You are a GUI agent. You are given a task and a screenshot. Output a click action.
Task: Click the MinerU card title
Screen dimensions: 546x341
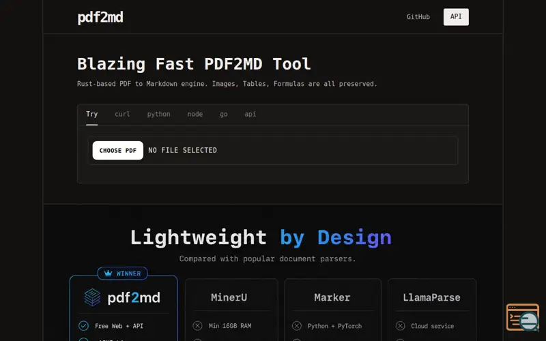(x=229, y=297)
